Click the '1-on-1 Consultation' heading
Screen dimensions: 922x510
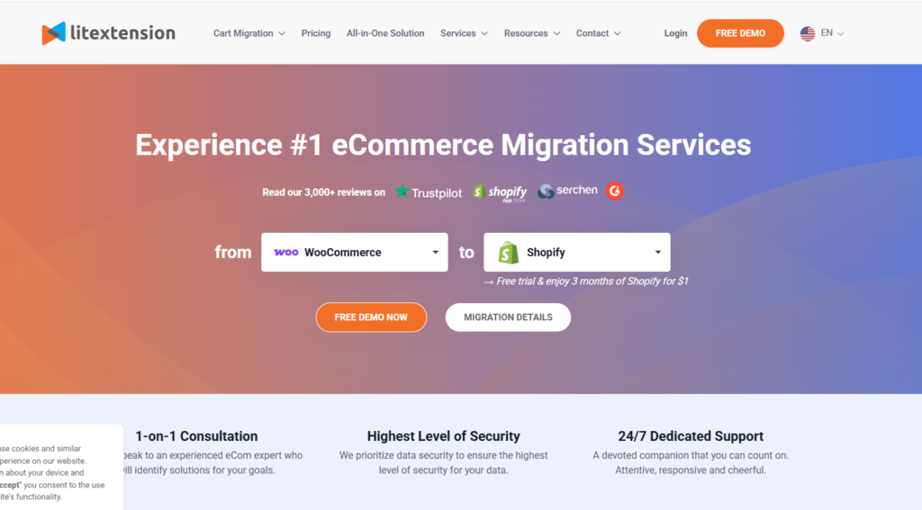(x=196, y=436)
